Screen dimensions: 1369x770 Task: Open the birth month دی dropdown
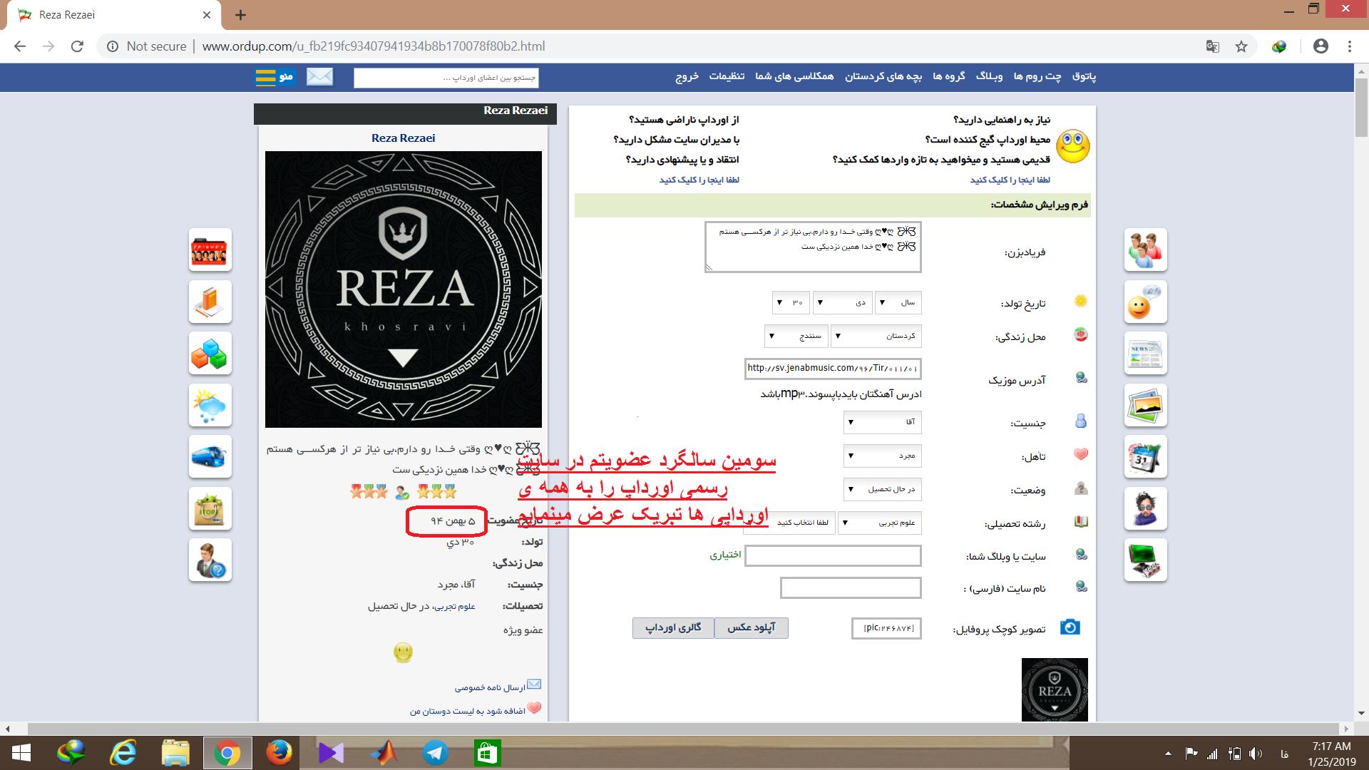click(x=843, y=302)
